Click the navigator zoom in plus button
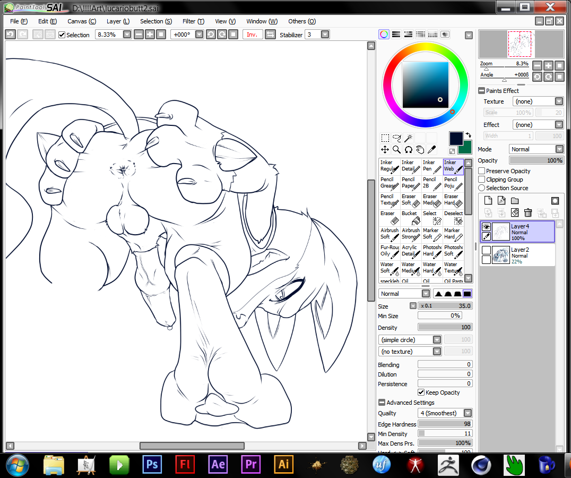The height and width of the screenshot is (478, 571). pyautogui.click(x=548, y=65)
